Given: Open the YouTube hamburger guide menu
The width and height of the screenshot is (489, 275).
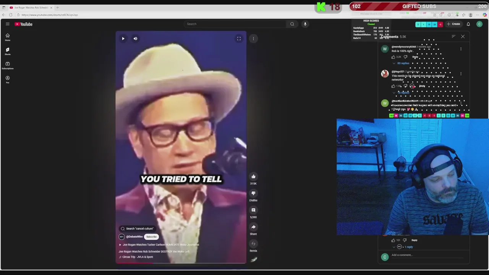Looking at the screenshot, I should pos(7,24).
